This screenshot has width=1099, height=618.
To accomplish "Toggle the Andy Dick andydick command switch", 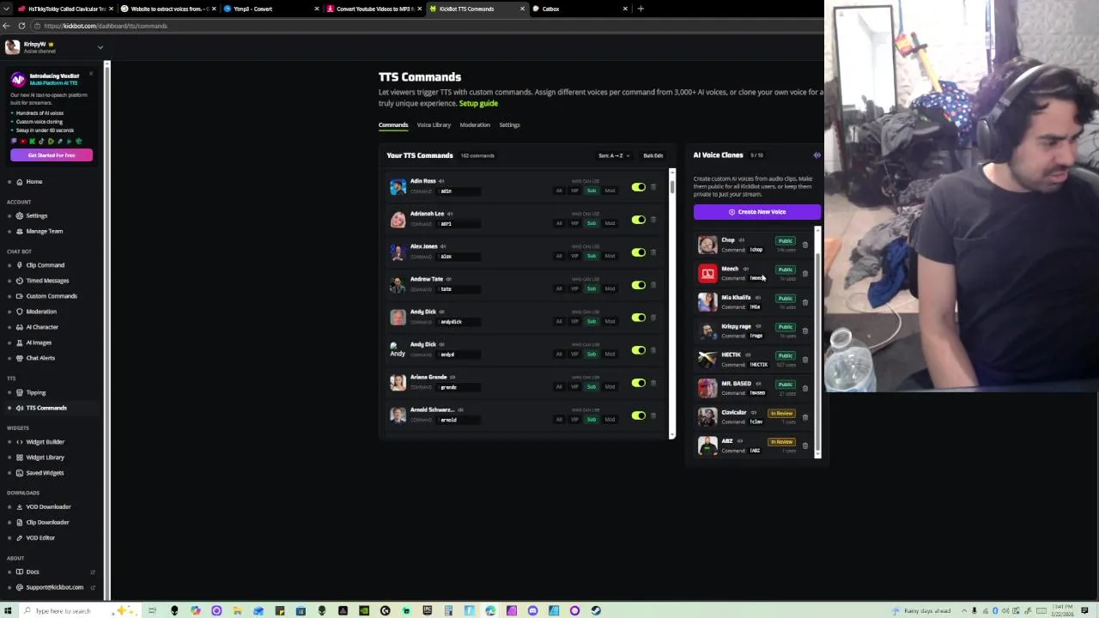I will 638,318.
